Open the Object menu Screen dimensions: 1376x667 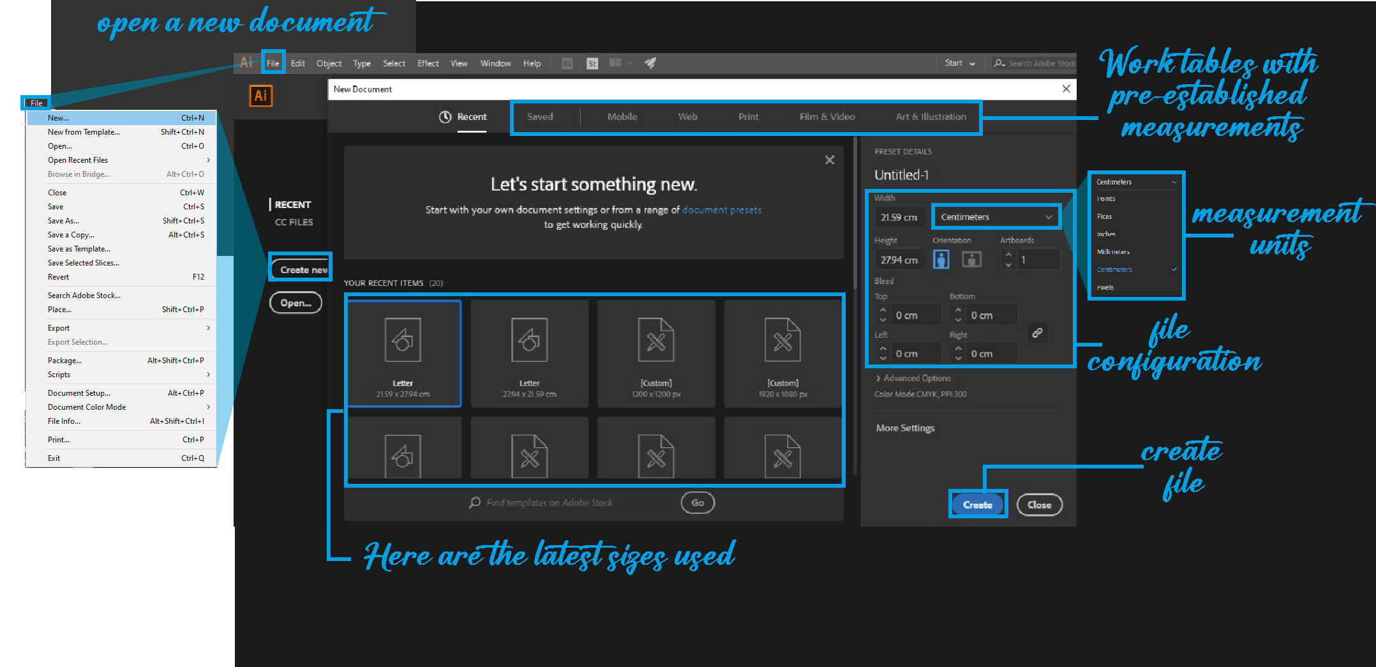pyautogui.click(x=329, y=63)
